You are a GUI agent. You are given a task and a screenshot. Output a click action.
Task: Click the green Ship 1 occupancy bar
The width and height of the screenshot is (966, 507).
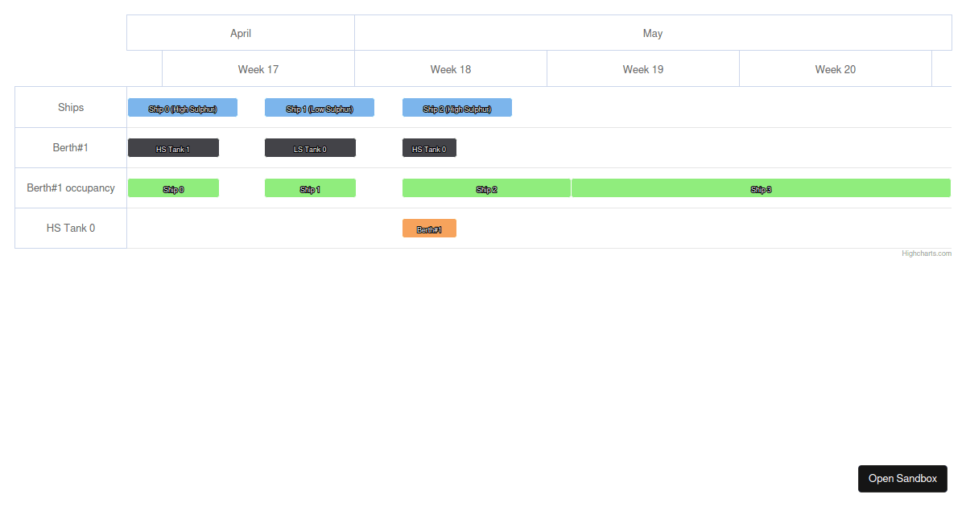click(310, 188)
